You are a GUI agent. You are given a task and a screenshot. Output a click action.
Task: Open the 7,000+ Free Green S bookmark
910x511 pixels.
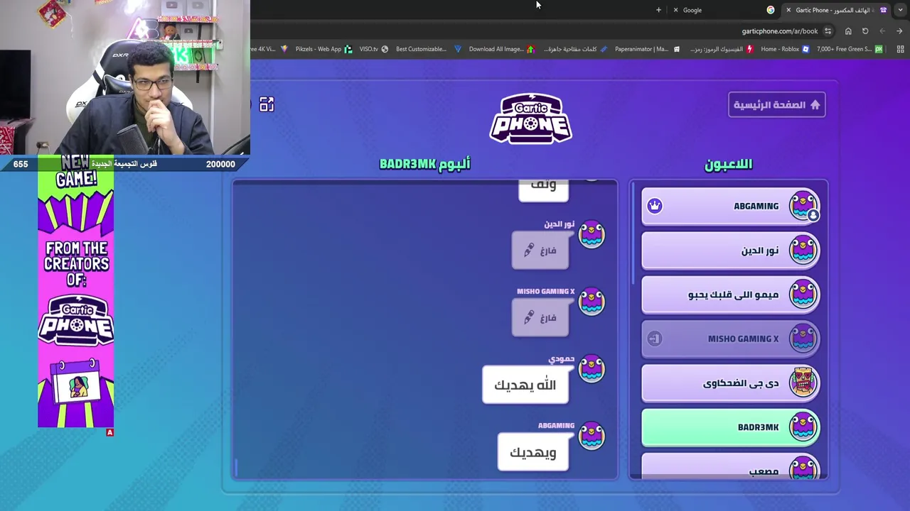[849, 49]
